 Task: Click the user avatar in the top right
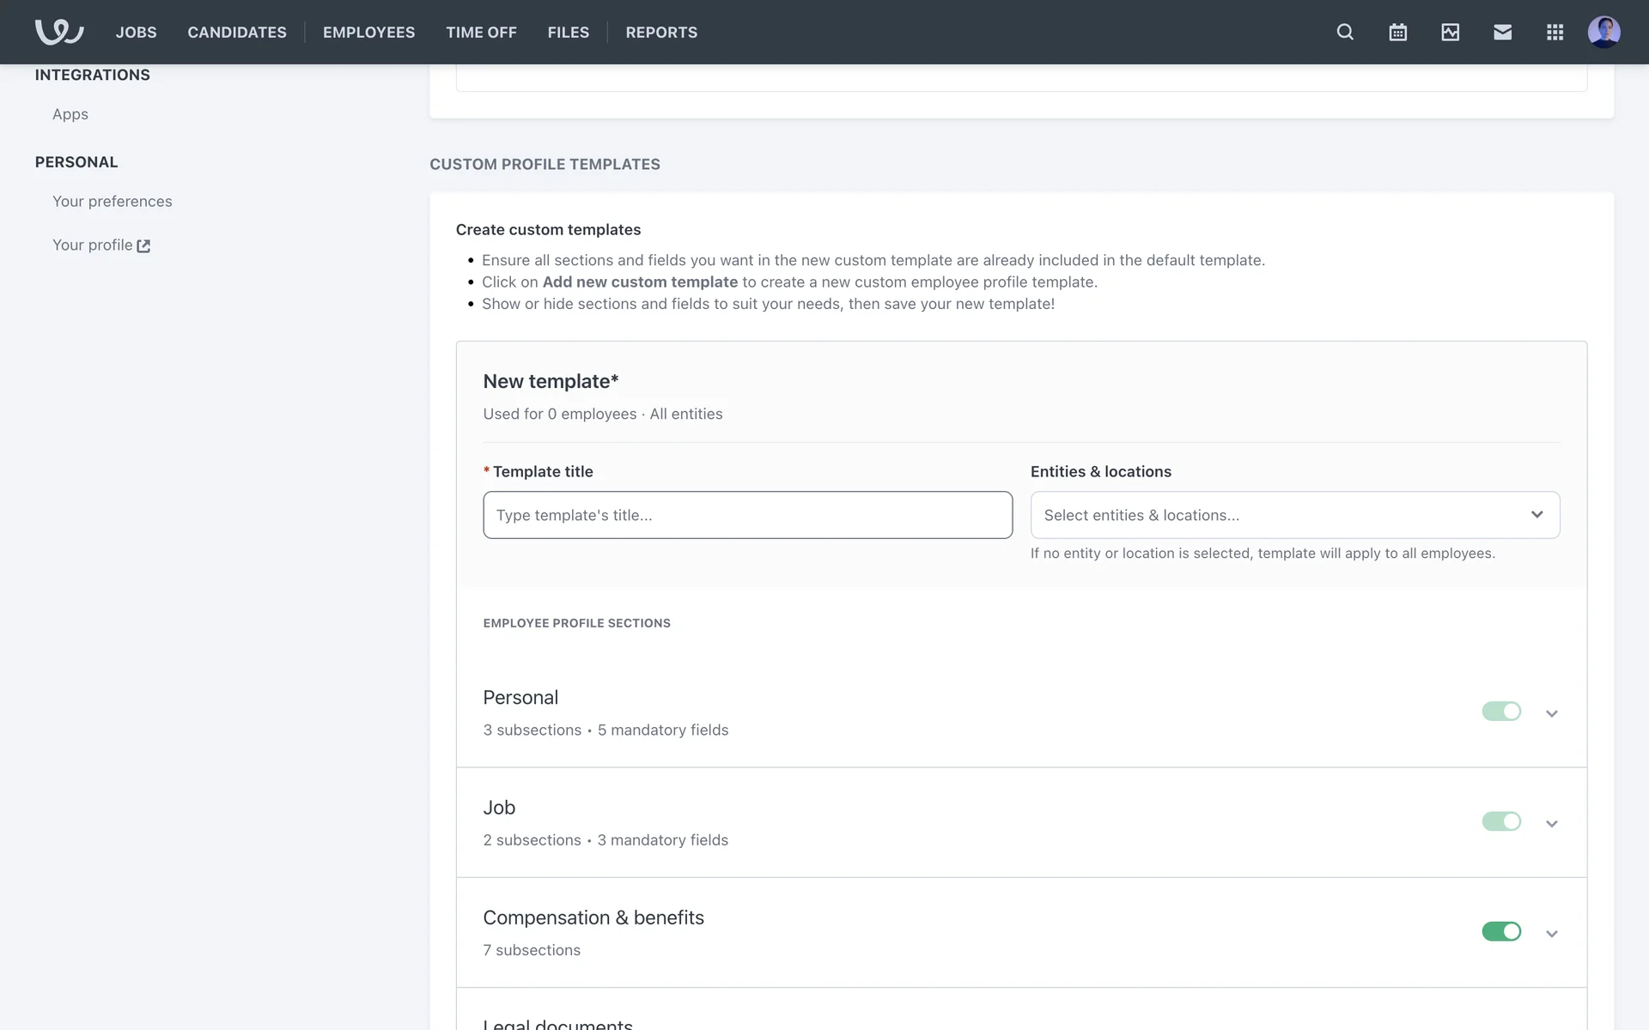1603,32
